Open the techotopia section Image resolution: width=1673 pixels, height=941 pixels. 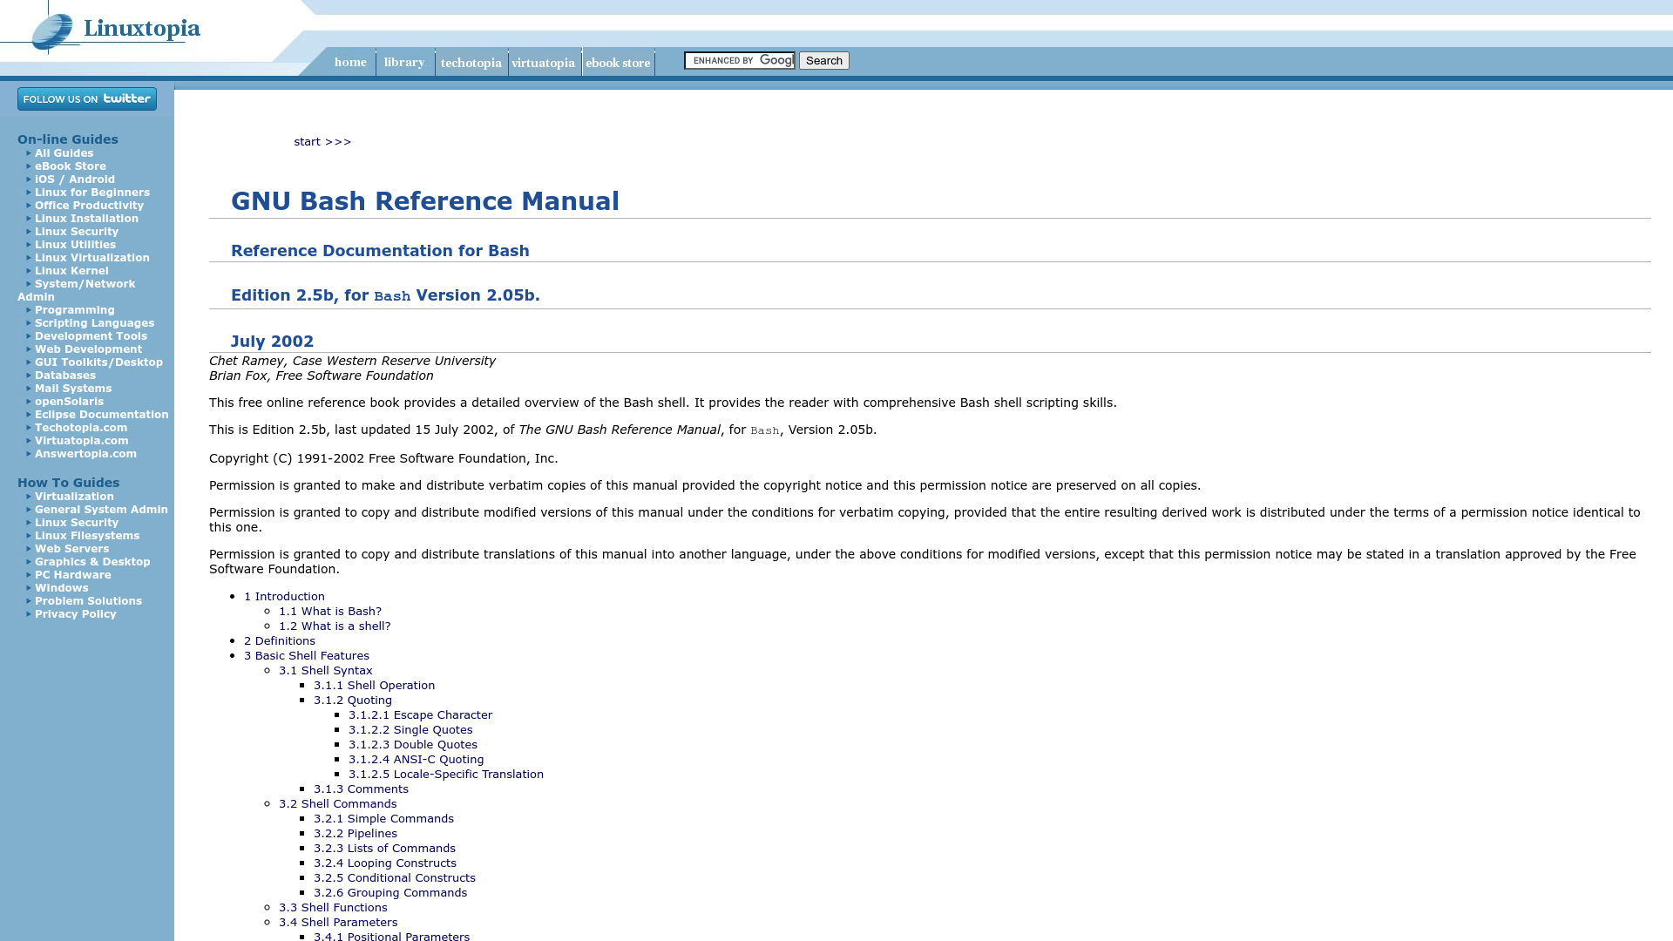click(471, 62)
